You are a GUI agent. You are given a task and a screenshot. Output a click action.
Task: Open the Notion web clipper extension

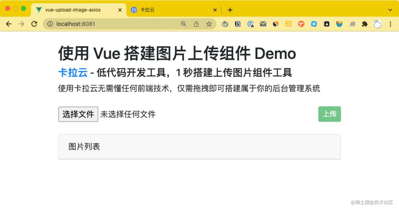click(238, 24)
